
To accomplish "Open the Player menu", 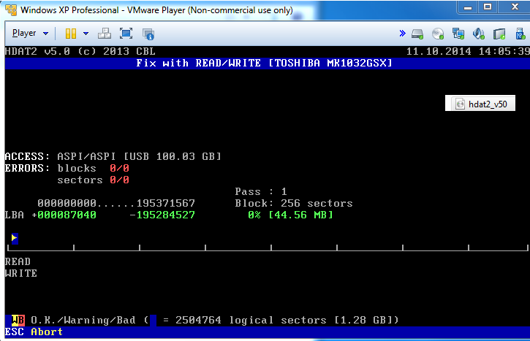I will [x=24, y=33].
